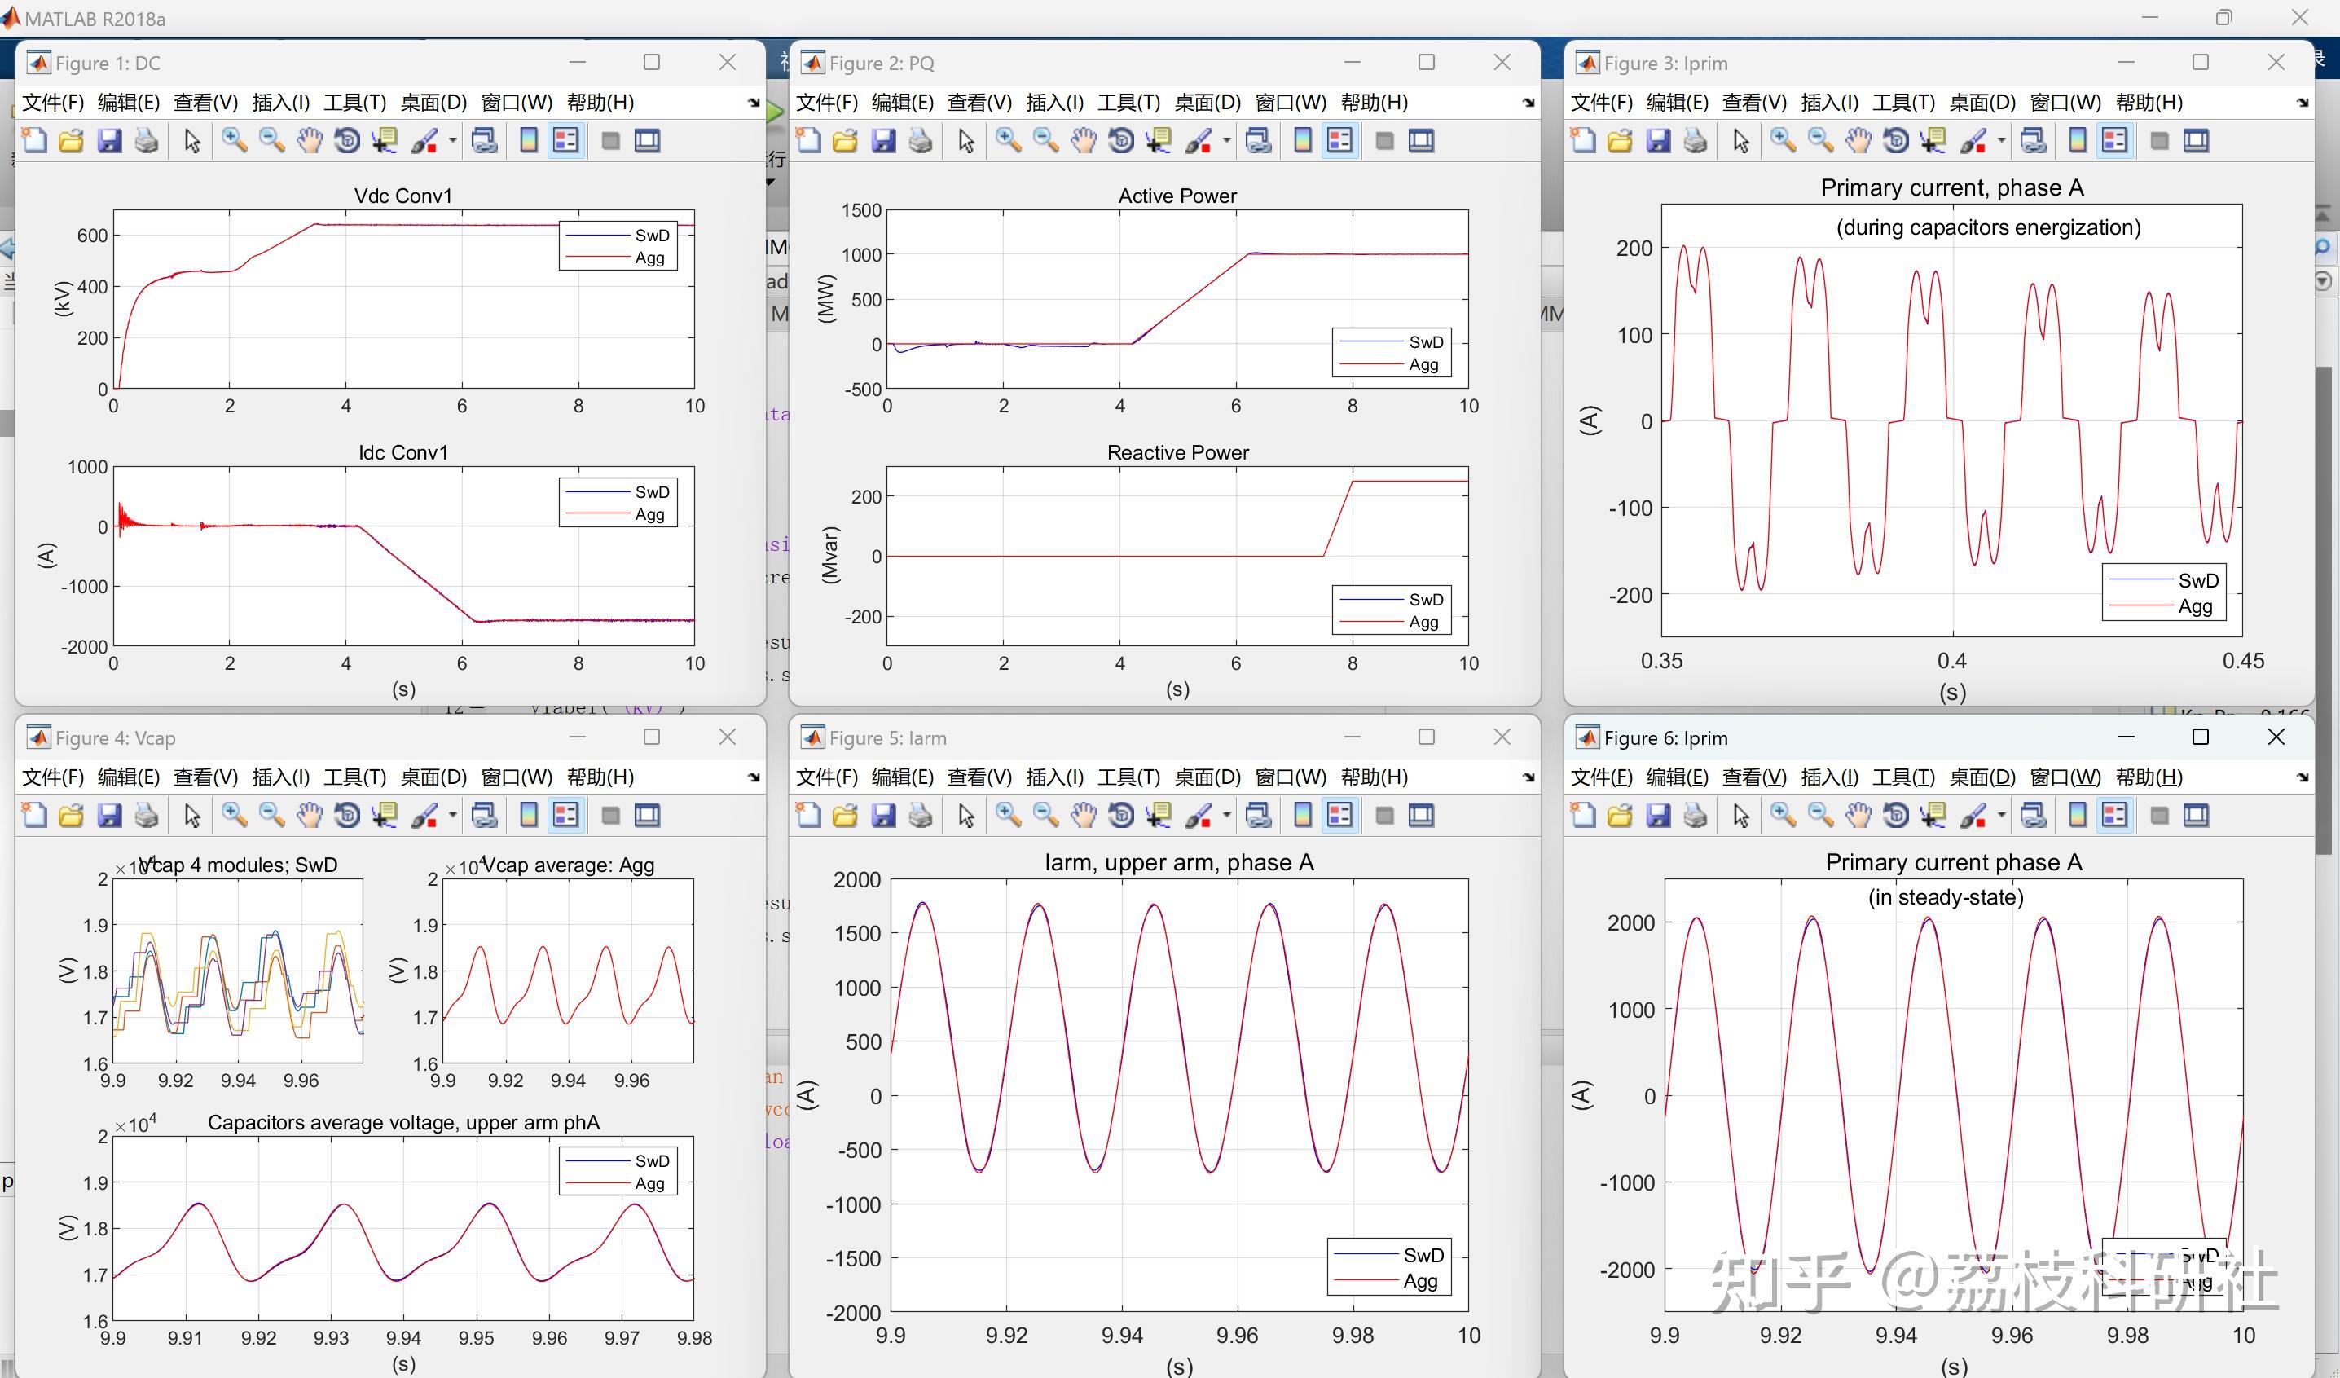Toggle the data cursor in Figure 1
The height and width of the screenshot is (1378, 2340).
coord(385,140)
